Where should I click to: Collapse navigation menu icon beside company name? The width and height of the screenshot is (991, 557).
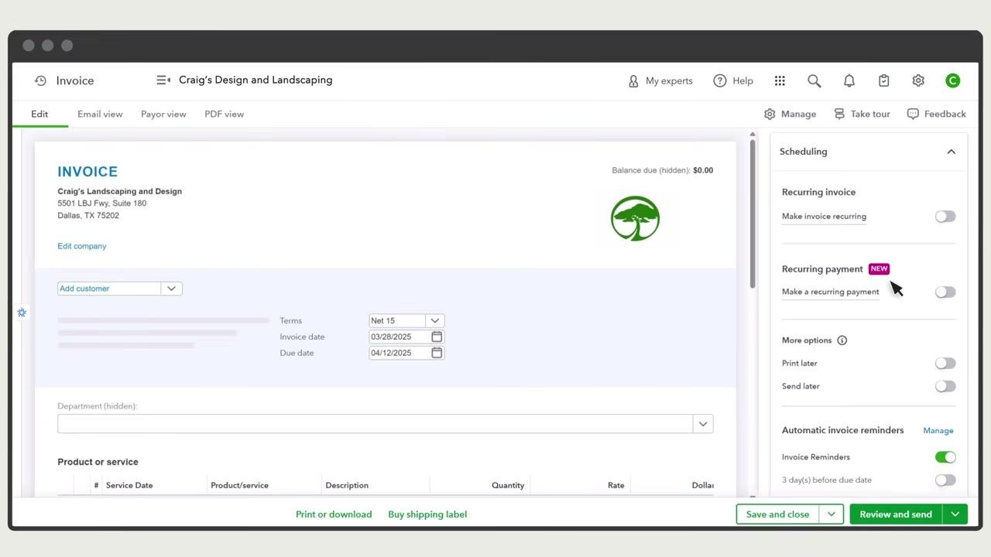163,80
